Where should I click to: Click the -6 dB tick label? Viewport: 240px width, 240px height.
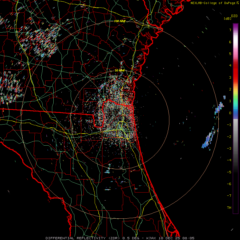pos(229,184)
